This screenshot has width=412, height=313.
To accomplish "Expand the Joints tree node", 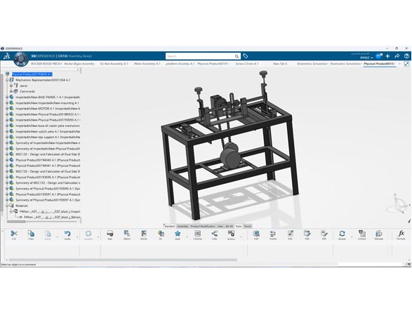I will pyautogui.click(x=11, y=86).
